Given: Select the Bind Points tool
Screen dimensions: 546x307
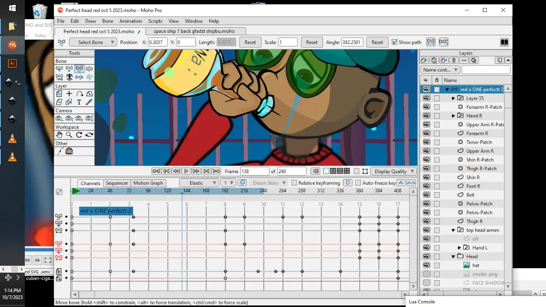Looking at the screenshot, I should tap(79, 77).
